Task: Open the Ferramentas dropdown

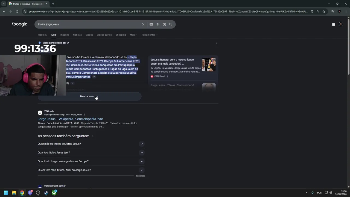Action: click(x=150, y=35)
